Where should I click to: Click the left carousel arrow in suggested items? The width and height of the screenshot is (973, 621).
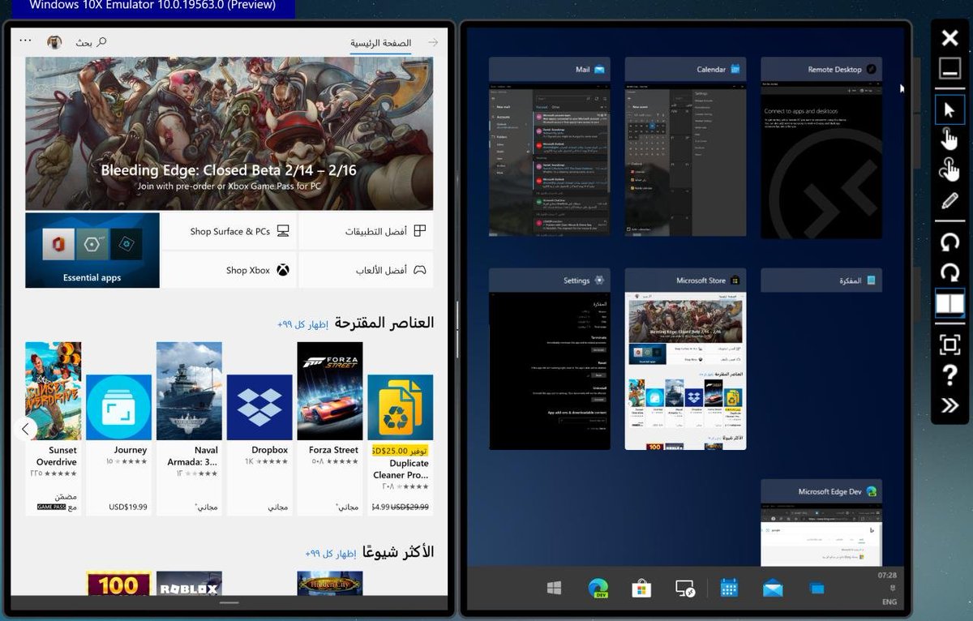coord(25,428)
